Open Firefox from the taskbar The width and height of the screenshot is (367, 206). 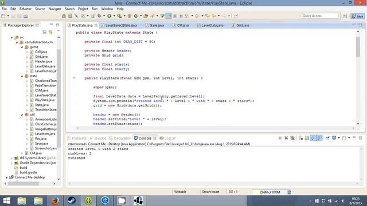point(55,201)
